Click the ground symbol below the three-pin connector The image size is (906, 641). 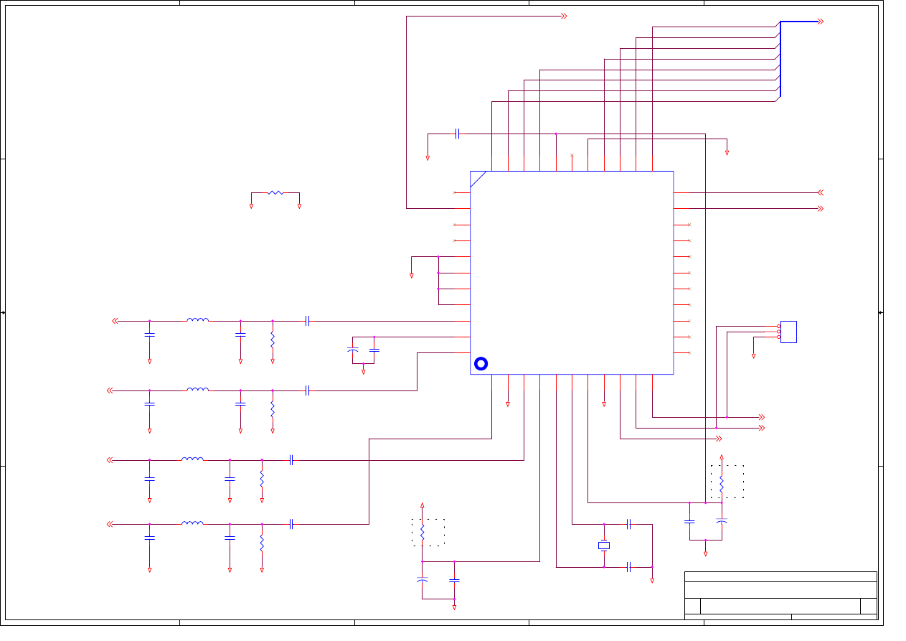pyautogui.click(x=753, y=354)
